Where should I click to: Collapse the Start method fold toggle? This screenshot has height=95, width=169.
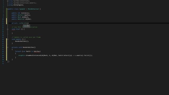pos(8,29)
